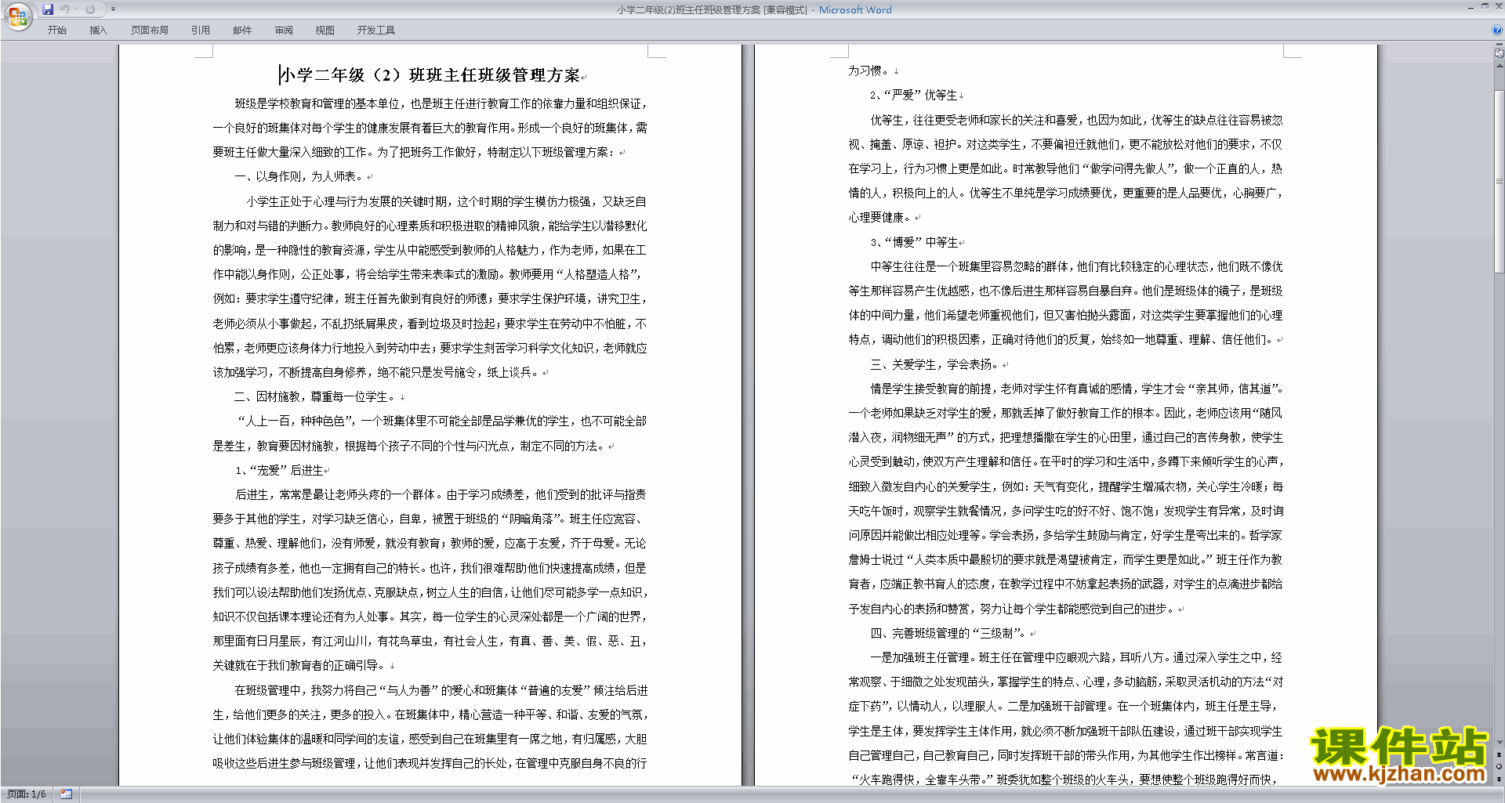Click the subheading 2、“严爱”优等生

pos(913,96)
